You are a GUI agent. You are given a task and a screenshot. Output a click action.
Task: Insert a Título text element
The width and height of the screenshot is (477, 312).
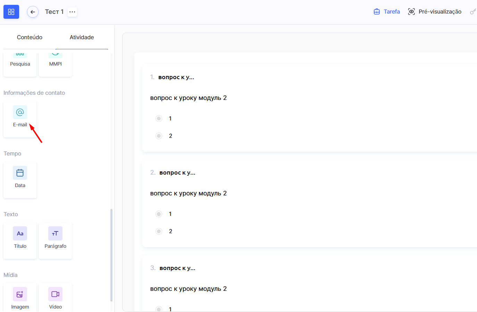pos(20,240)
